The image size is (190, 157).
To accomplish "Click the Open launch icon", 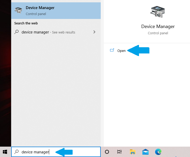I will (112, 50).
